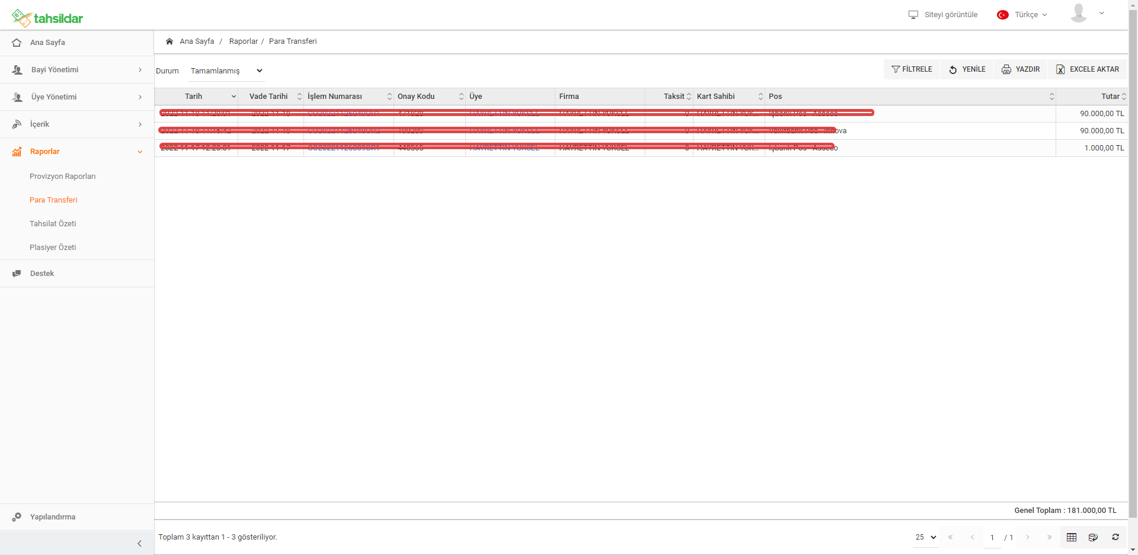1138x555 pixels.
Task: Sort by the Vade Tarihi column
Action: point(271,97)
